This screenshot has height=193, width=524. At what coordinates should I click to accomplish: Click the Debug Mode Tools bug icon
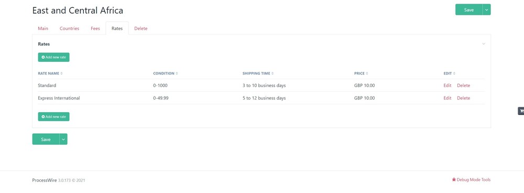tap(454, 179)
